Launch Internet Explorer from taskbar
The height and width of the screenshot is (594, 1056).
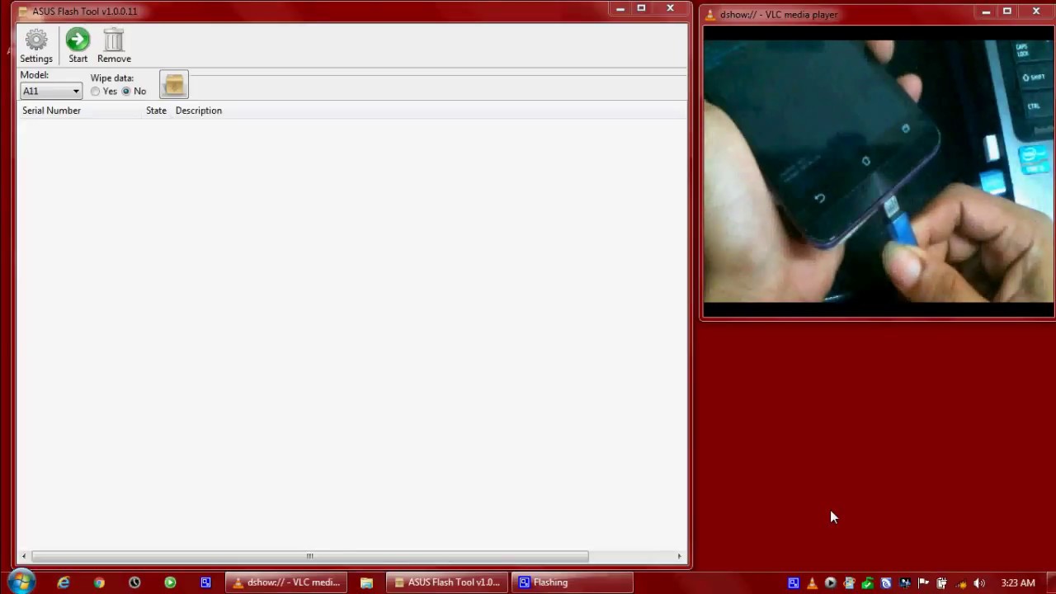tap(64, 582)
